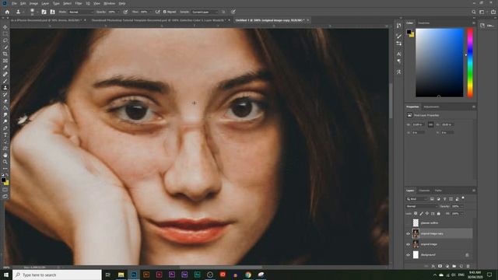Viewport: 498px width, 280px height.
Task: Filter layers by adjustment icon
Action: (438, 199)
